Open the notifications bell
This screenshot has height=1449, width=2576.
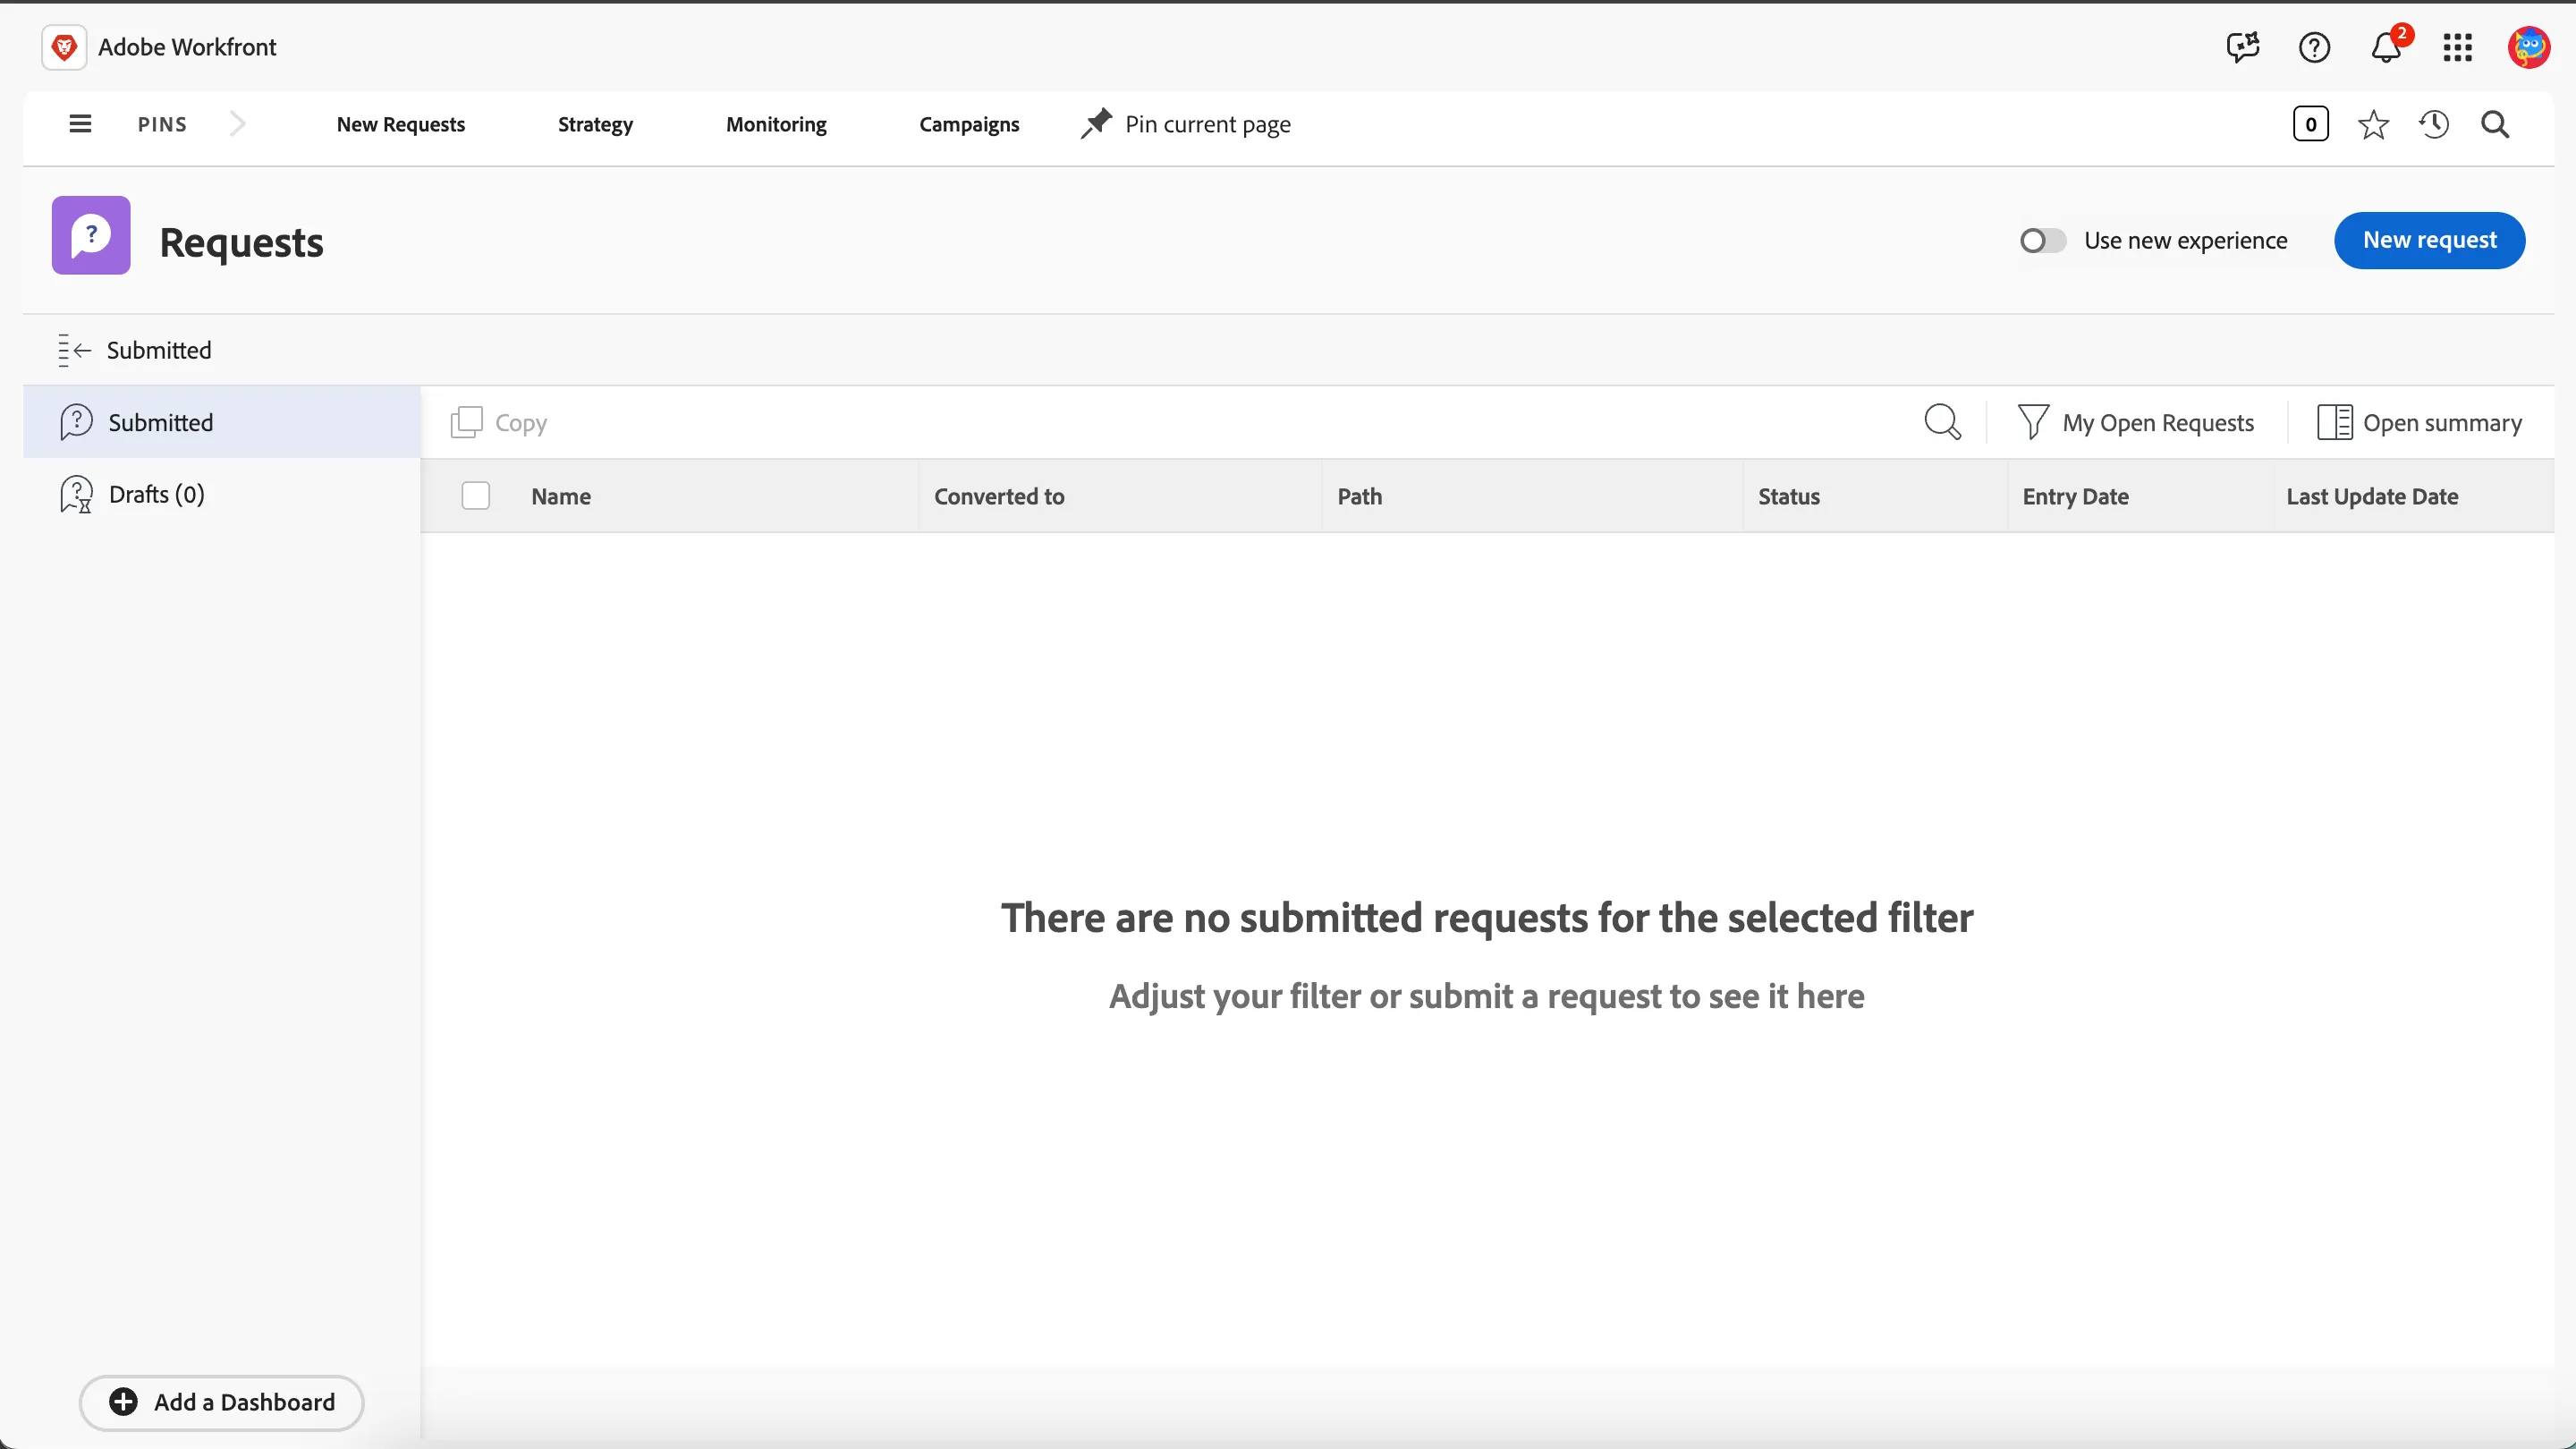[x=2386, y=47]
